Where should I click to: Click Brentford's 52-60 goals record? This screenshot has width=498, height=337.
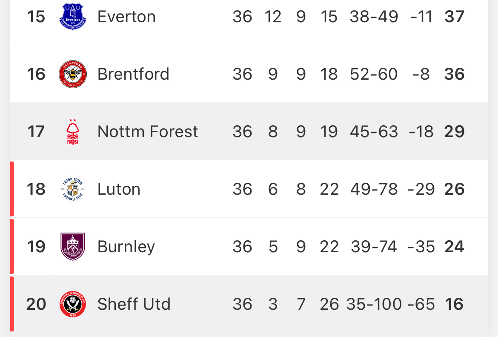pos(374,74)
